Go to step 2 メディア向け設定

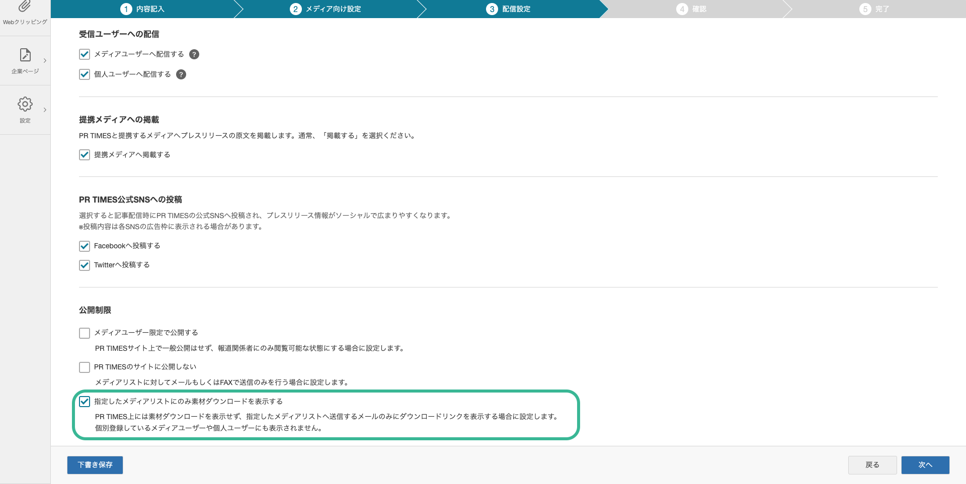(x=326, y=9)
